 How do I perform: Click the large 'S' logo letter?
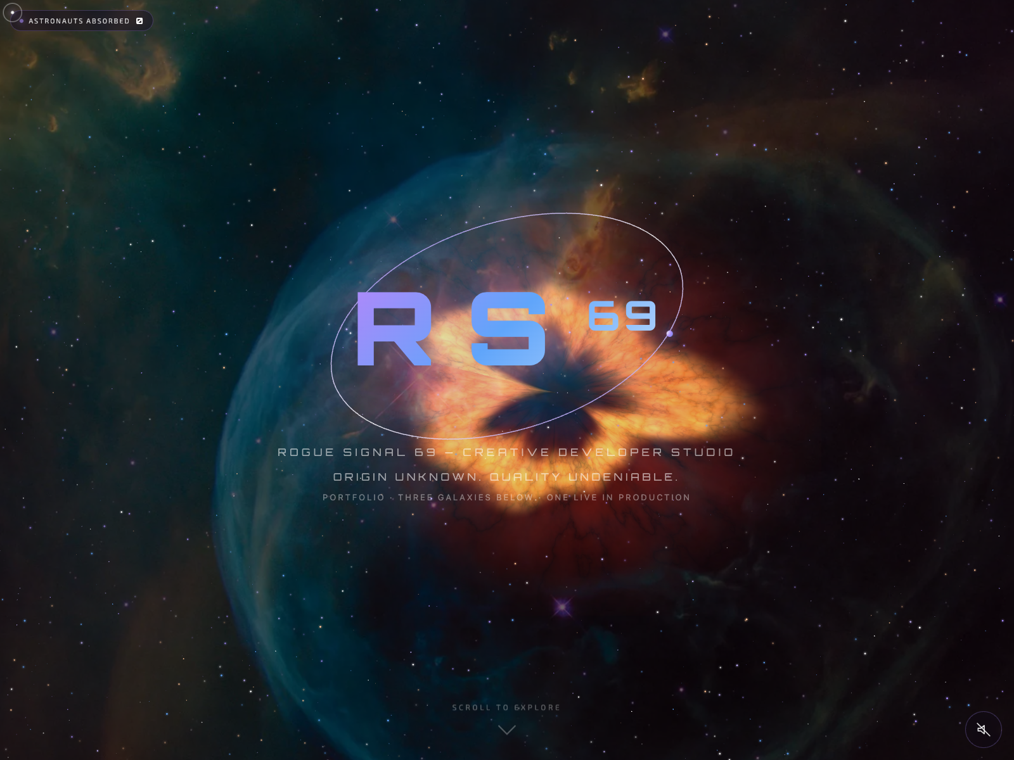508,329
